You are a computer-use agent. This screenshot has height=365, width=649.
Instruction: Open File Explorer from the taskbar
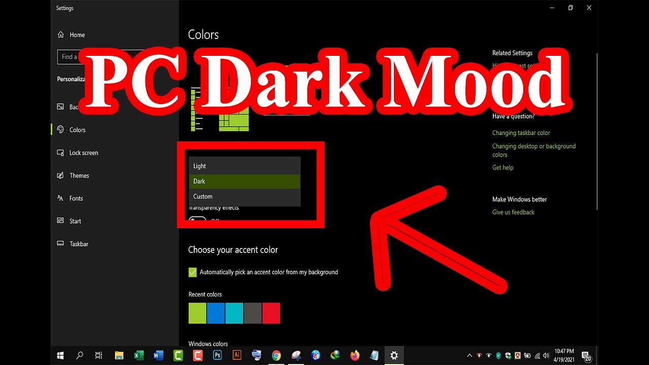pyautogui.click(x=119, y=355)
